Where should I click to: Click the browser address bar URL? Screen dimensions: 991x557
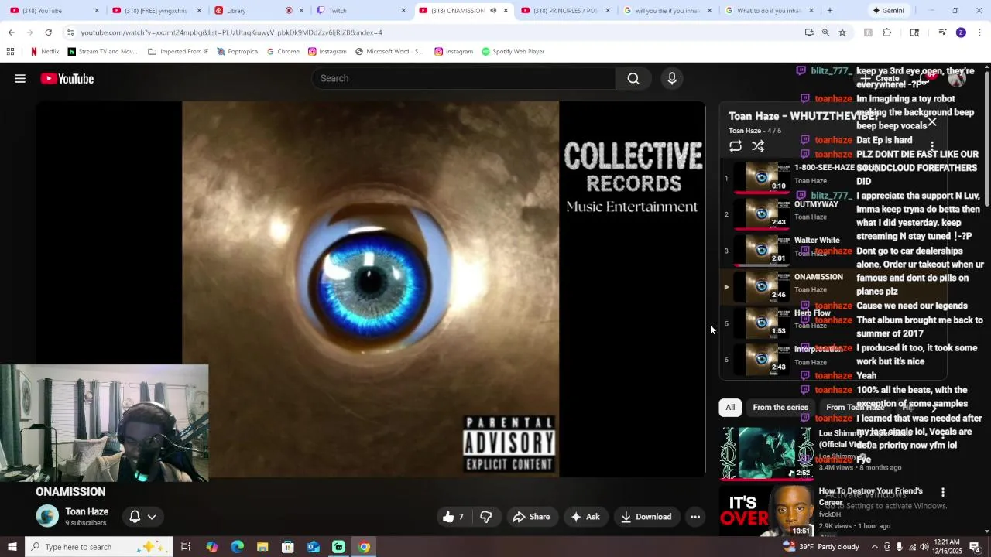click(231, 32)
